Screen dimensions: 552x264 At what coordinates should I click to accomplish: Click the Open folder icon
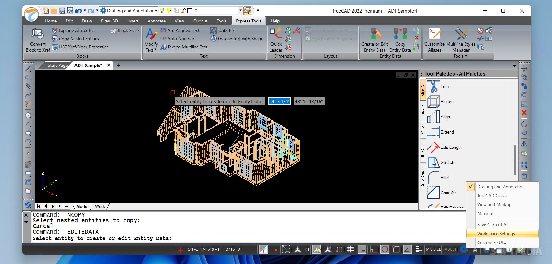(x=54, y=11)
